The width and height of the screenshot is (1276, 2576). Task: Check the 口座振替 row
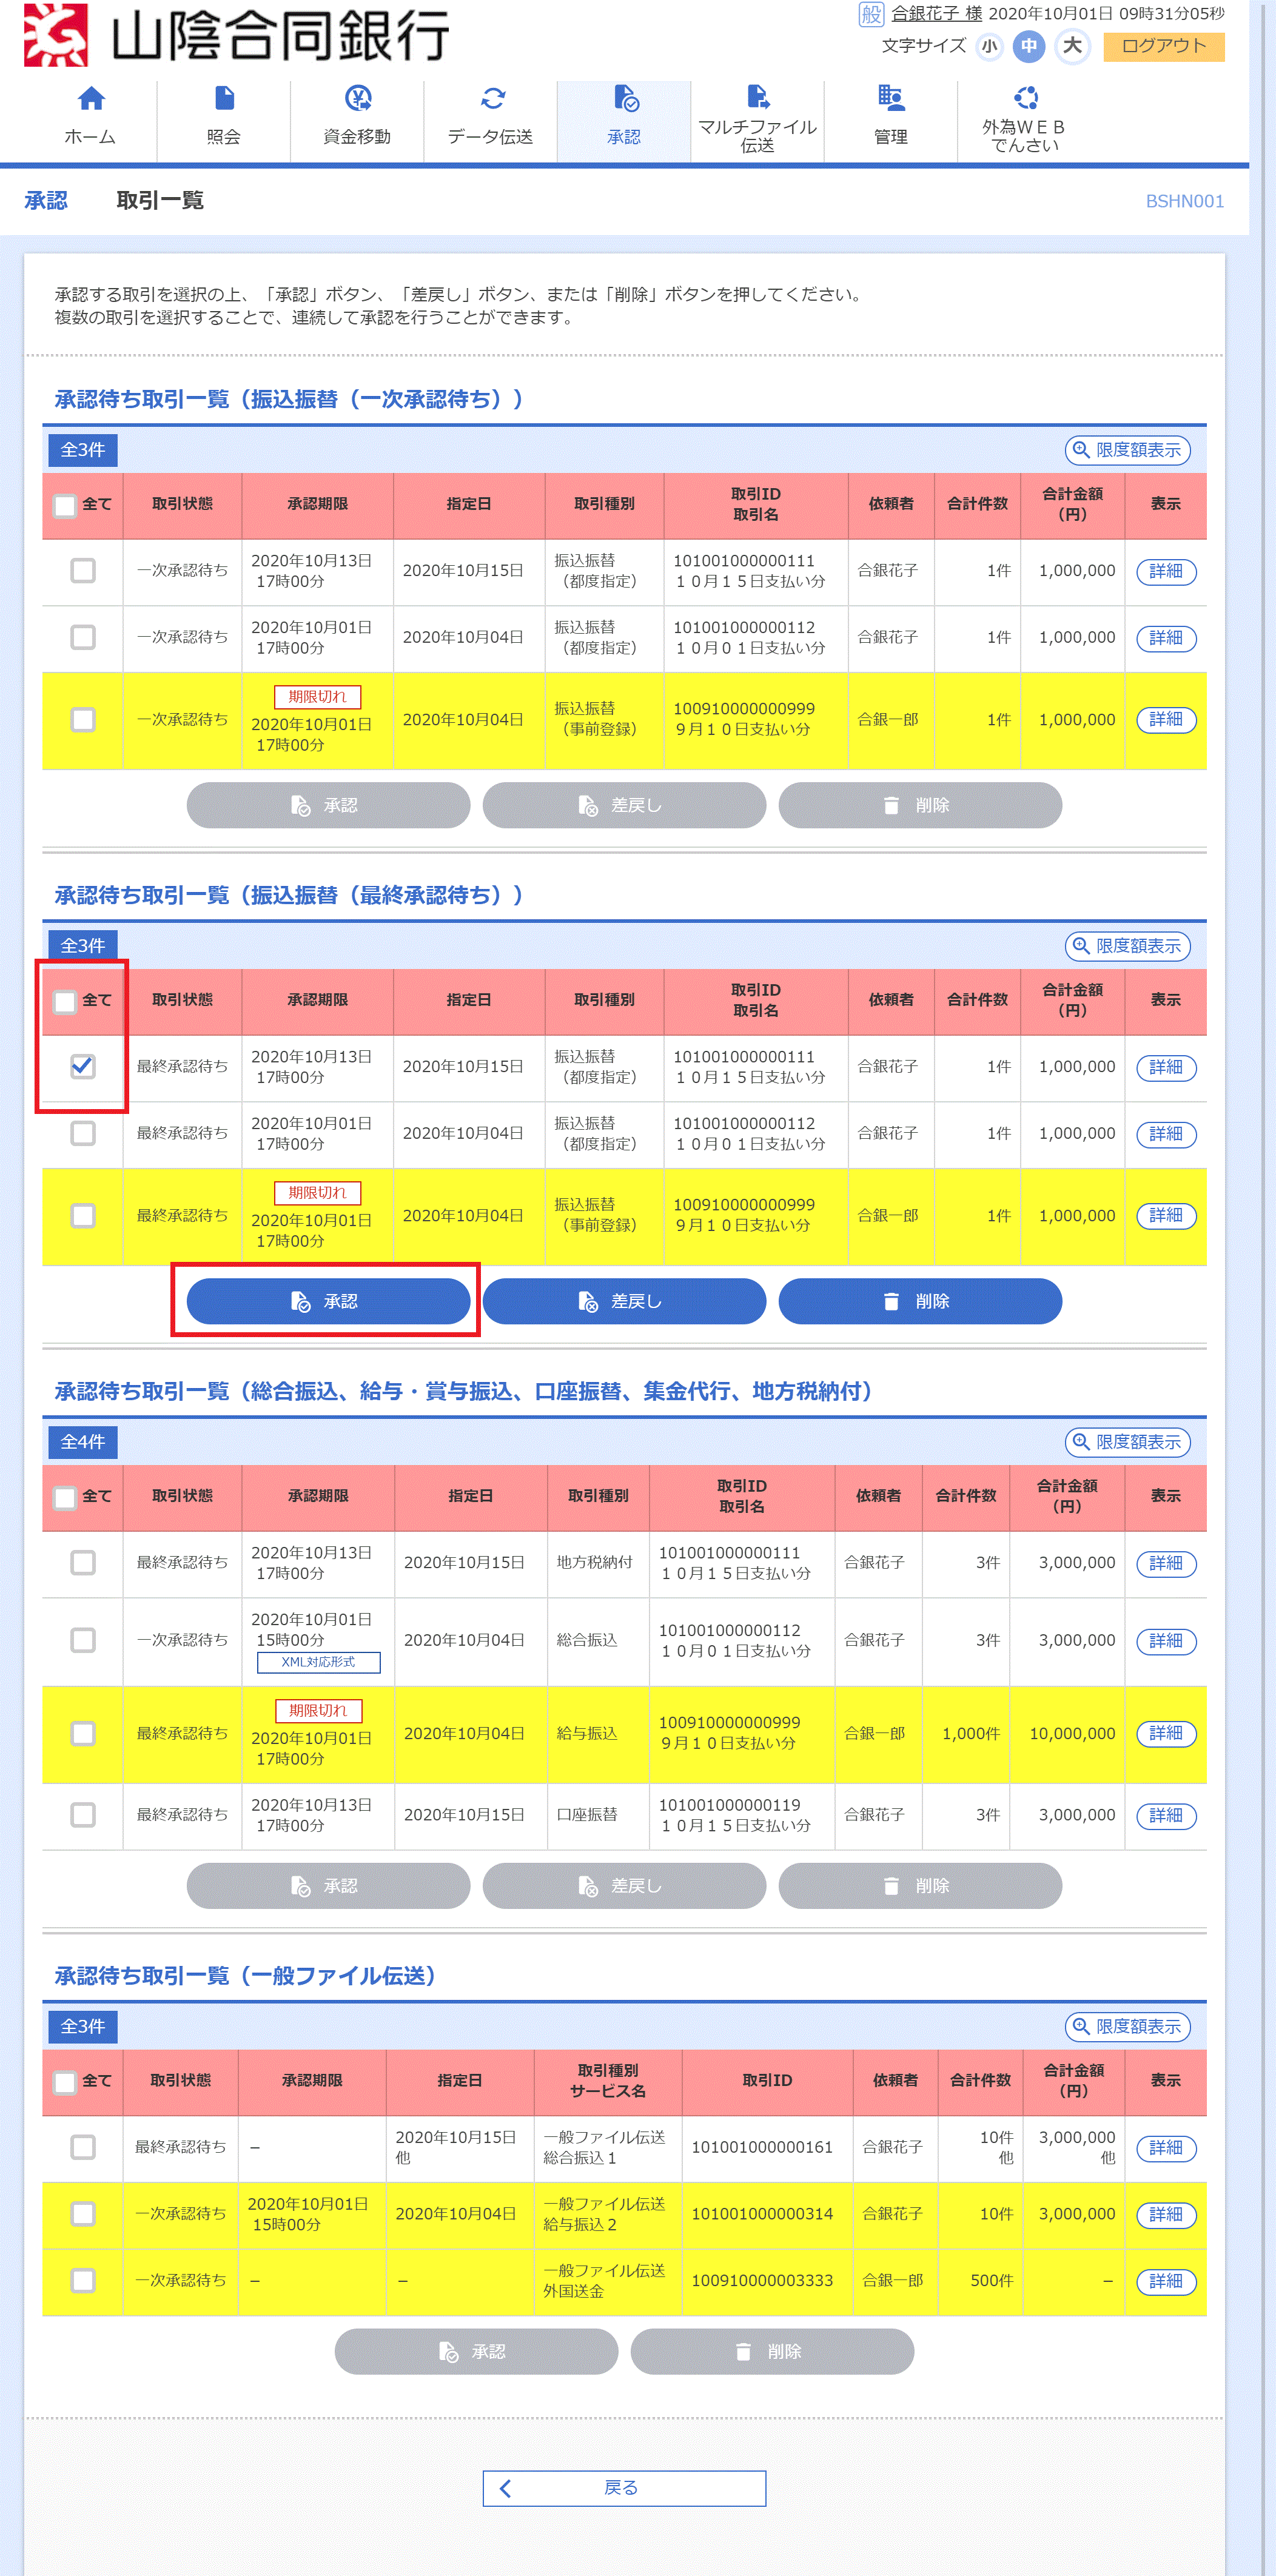pyautogui.click(x=83, y=1815)
